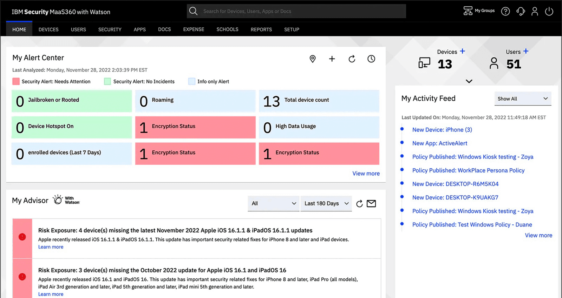Click the email envelope icon in My Advisor
The height and width of the screenshot is (298, 562).
coord(371,204)
